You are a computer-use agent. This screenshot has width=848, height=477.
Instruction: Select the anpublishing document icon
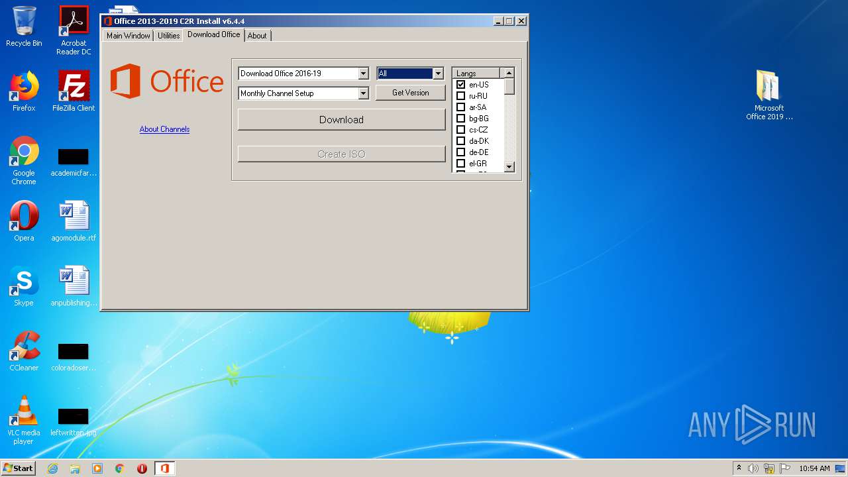pyautogui.click(x=74, y=286)
